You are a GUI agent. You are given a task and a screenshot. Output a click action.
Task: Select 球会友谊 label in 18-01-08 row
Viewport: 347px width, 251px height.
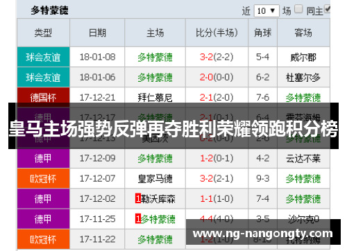(x=43, y=57)
